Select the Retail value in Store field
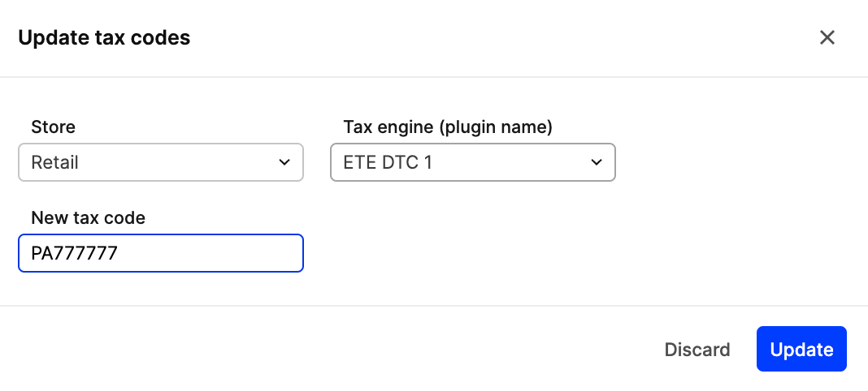 pyautogui.click(x=55, y=162)
